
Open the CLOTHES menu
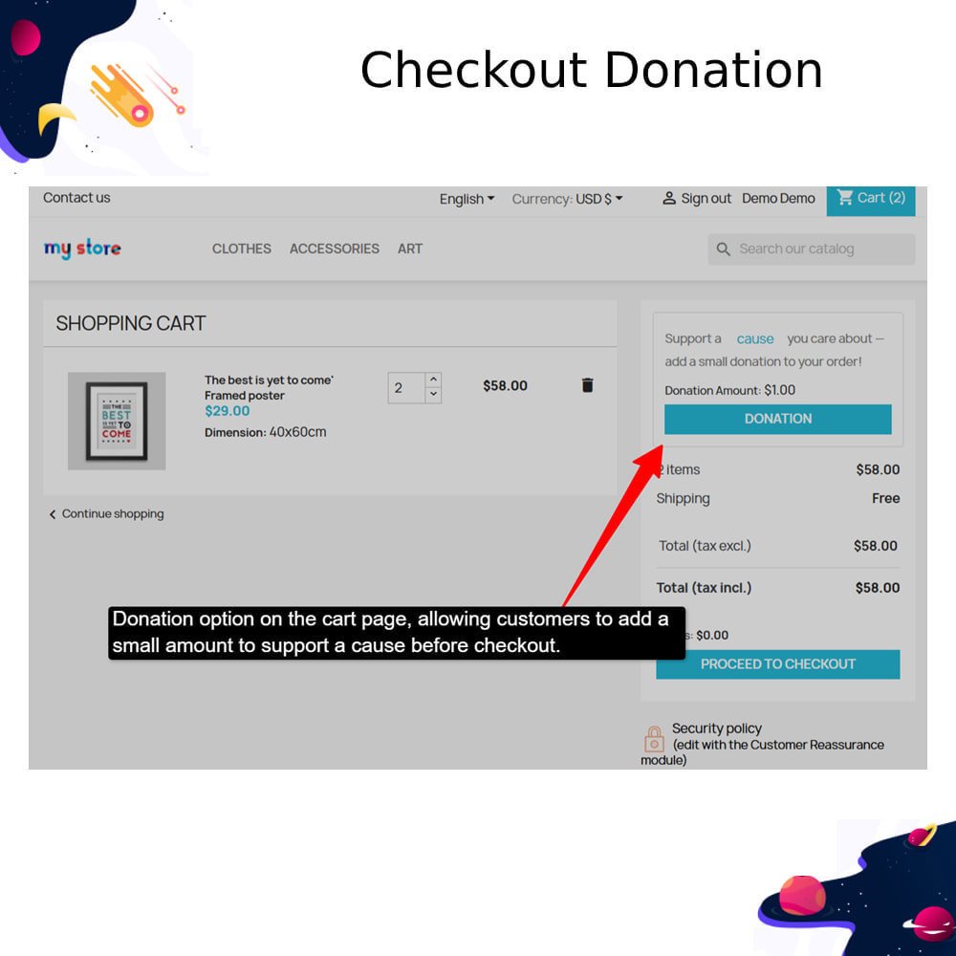(x=242, y=249)
